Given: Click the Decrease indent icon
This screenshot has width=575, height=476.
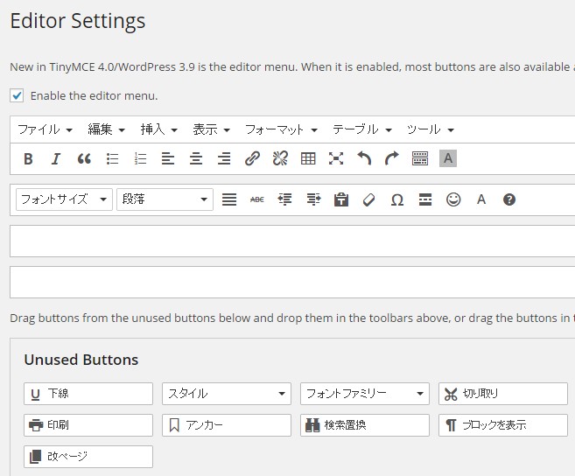Looking at the screenshot, I should click(x=285, y=199).
